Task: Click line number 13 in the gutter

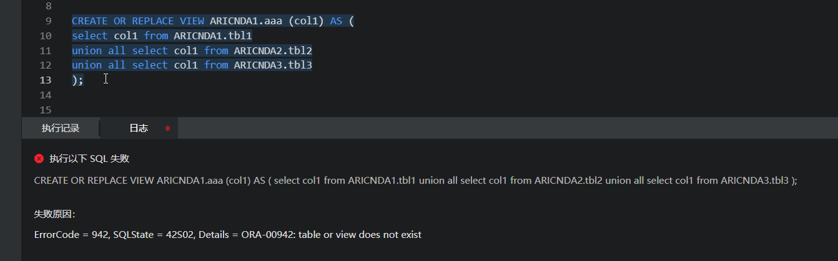Action: (x=45, y=80)
